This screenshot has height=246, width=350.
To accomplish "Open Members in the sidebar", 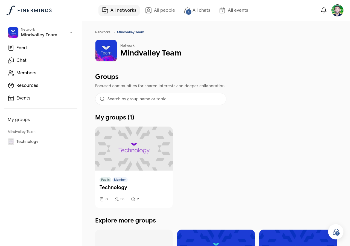I will pos(41,73).
